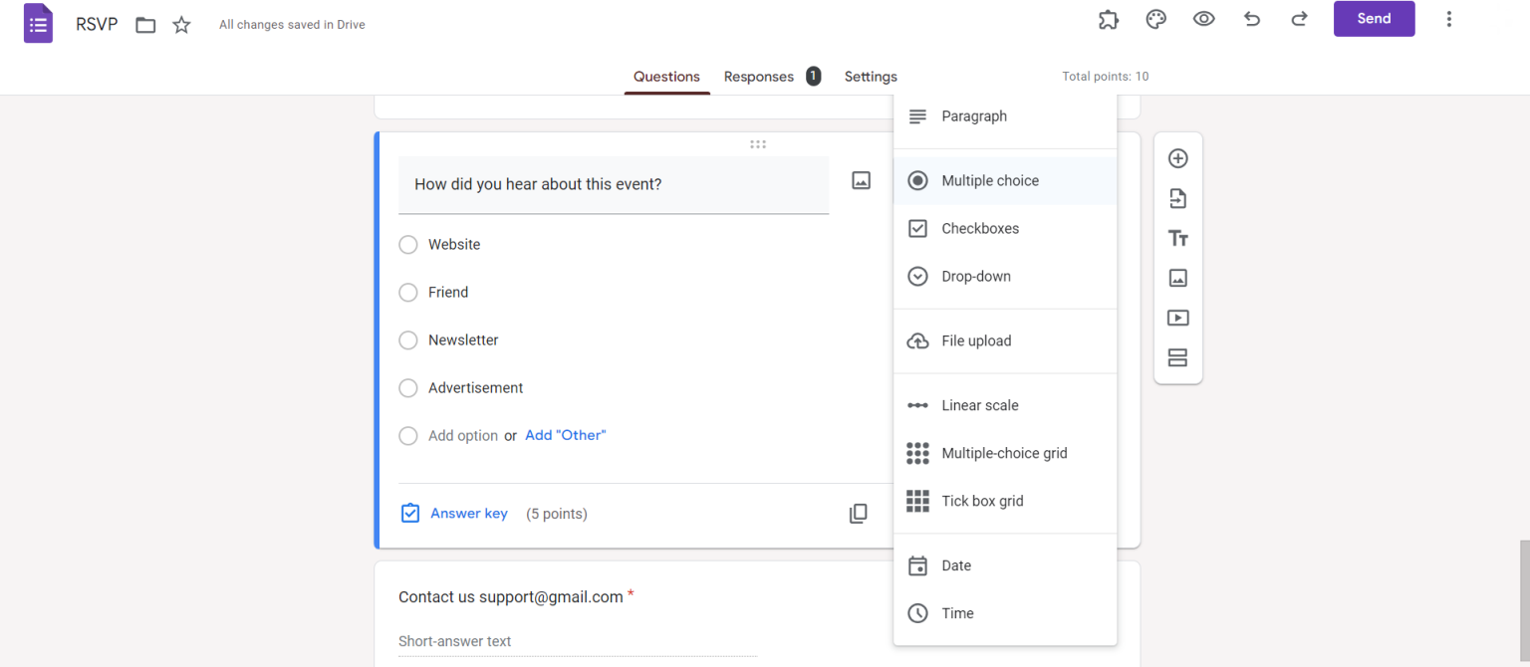Viewport: 1530px width, 667px height.
Task: Switch to the Responses tab
Action: click(x=759, y=77)
